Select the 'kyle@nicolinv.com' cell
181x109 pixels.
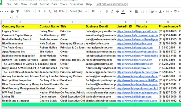tap(100, 43)
